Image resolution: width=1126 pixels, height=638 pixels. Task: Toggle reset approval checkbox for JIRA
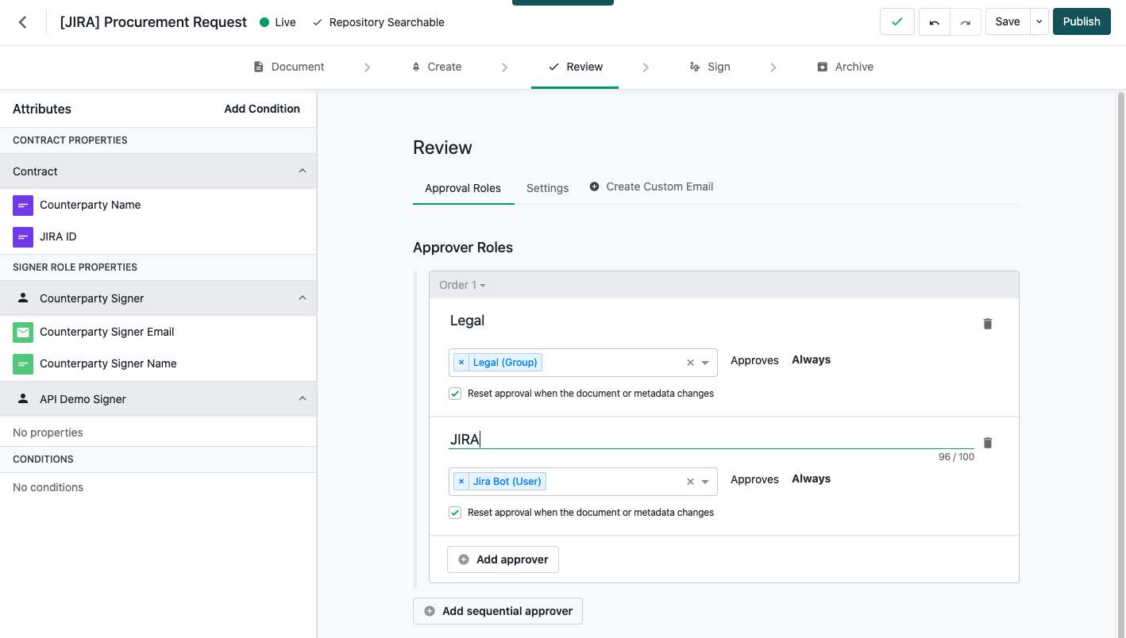tap(455, 513)
